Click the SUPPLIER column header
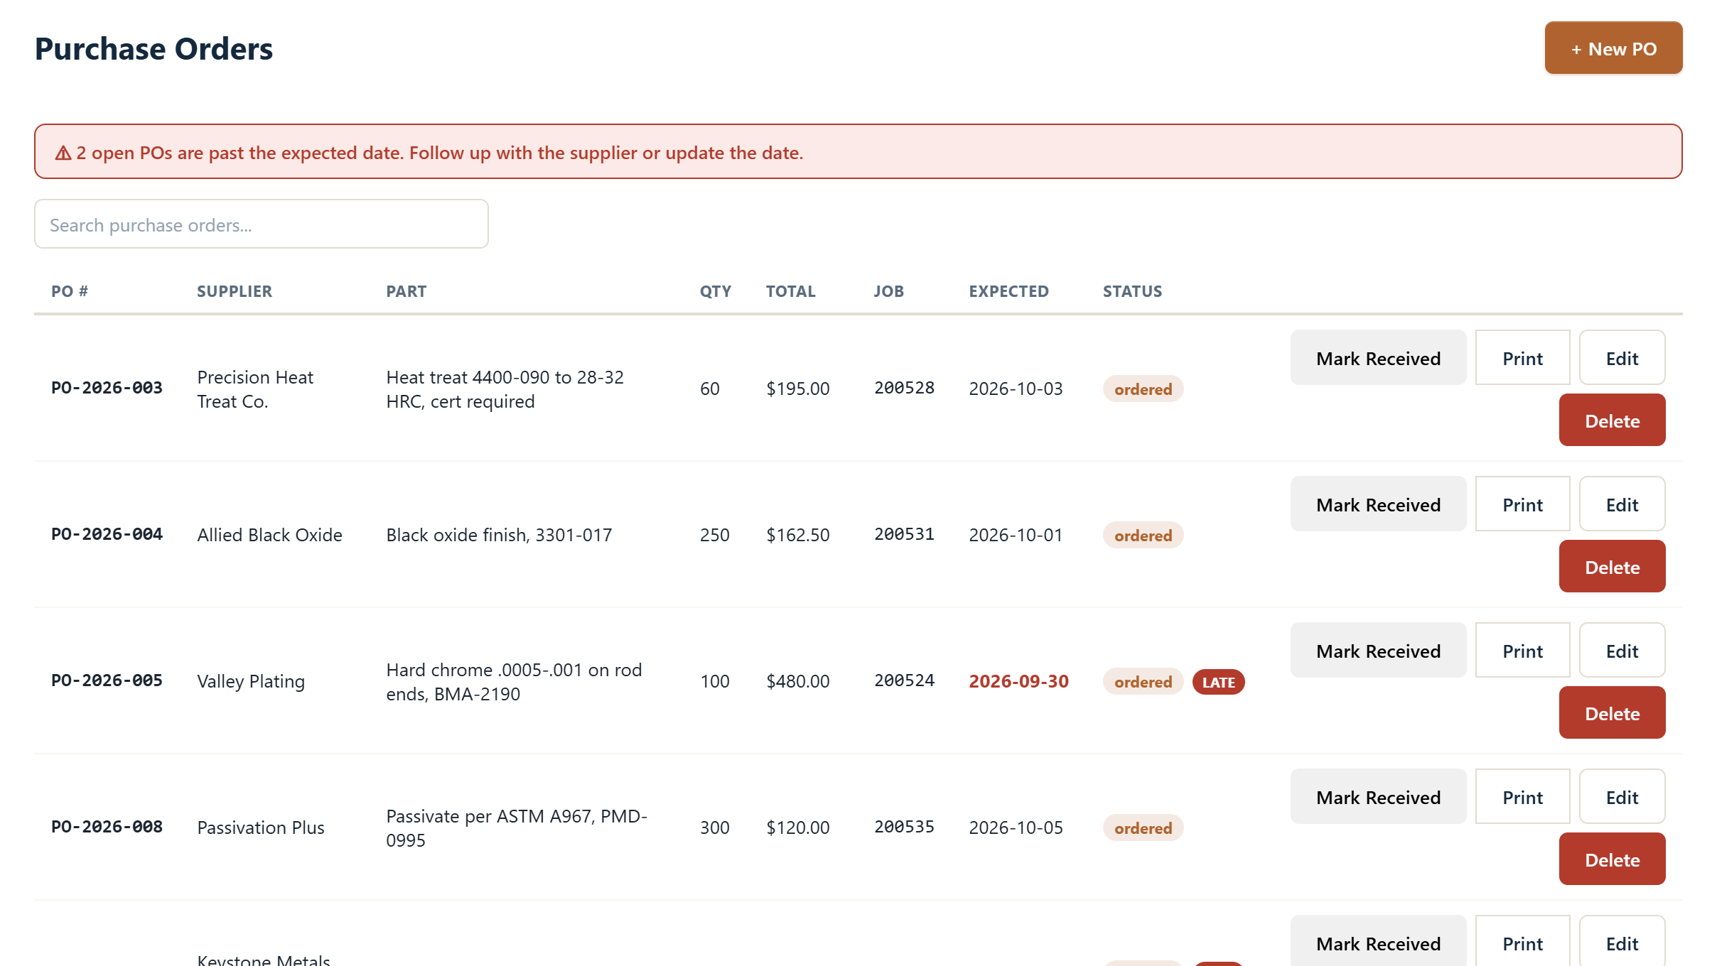1717x966 pixels. [x=235, y=291]
